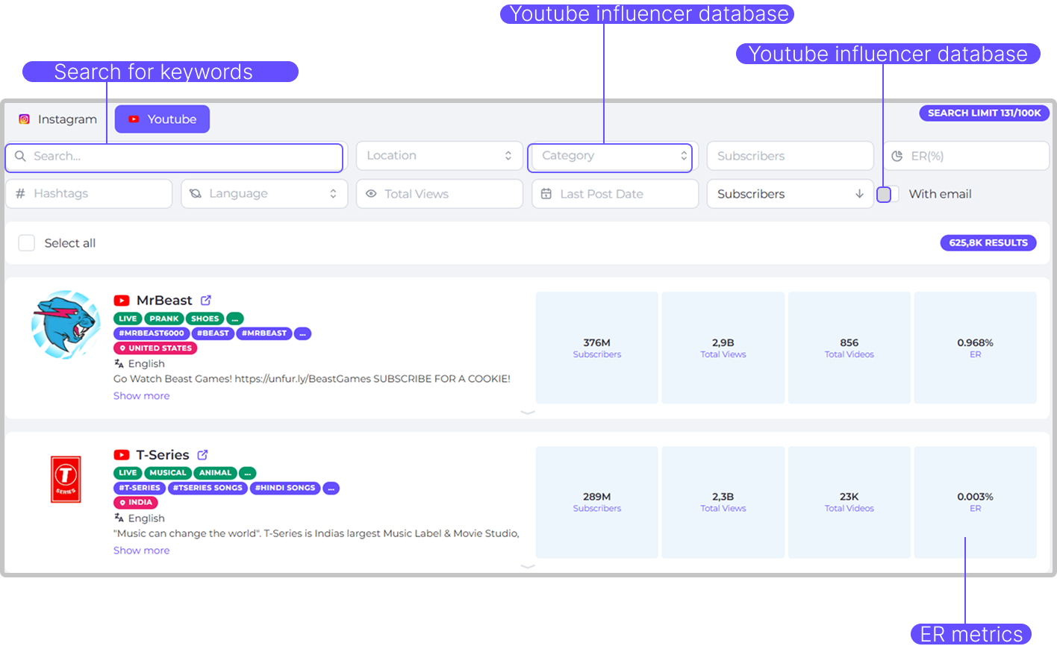Open T-Series external link icon
1057x646 pixels.
(202, 455)
